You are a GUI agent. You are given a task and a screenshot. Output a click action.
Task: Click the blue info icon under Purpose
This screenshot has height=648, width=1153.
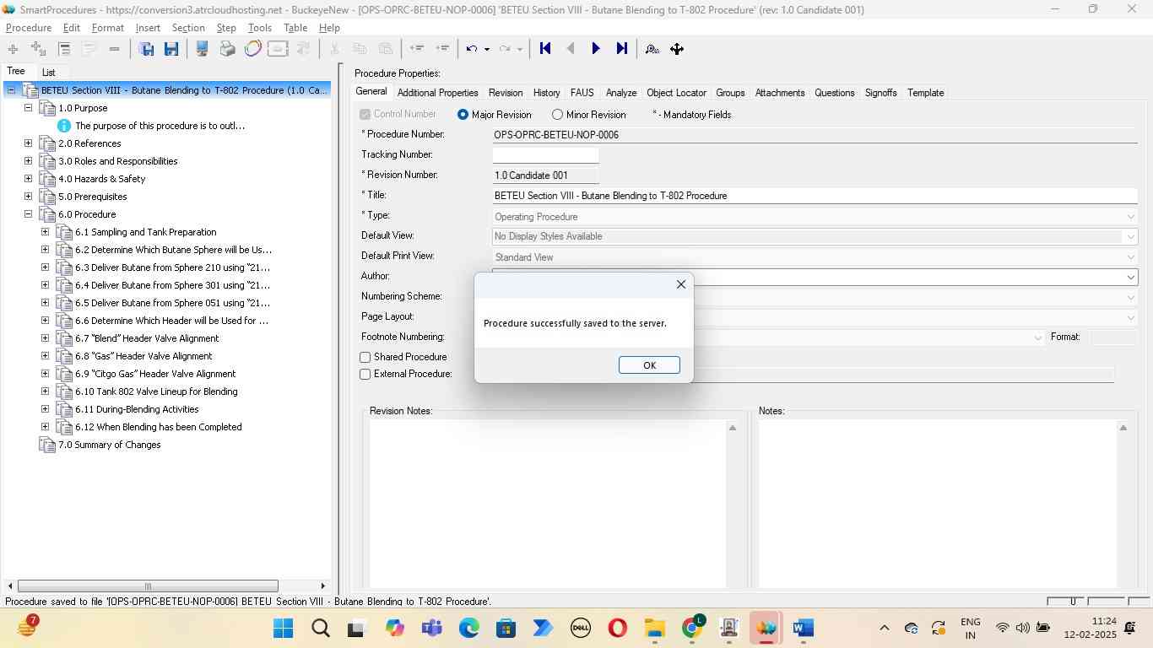coord(64,126)
